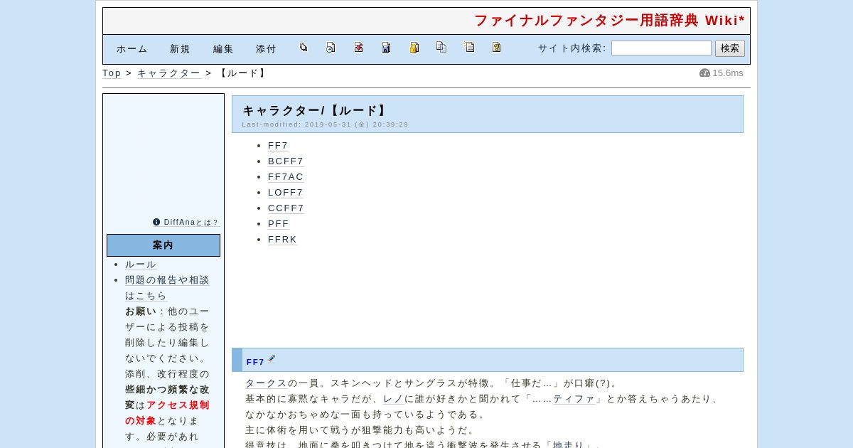Image resolution: width=853 pixels, height=448 pixels.
Task: Jump to FF7AC in the contents list
Action: 286,177
